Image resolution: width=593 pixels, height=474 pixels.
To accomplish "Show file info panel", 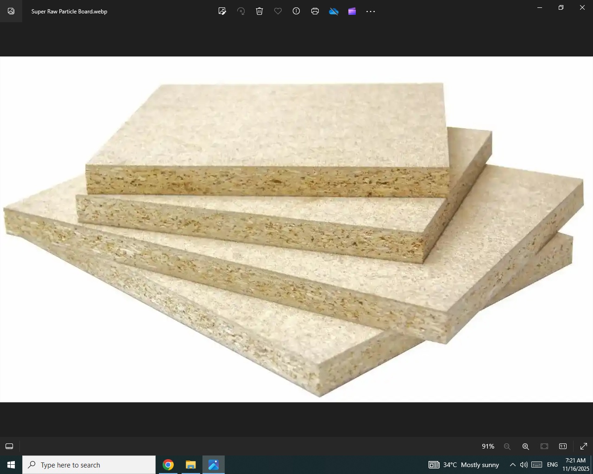I will click(x=296, y=11).
